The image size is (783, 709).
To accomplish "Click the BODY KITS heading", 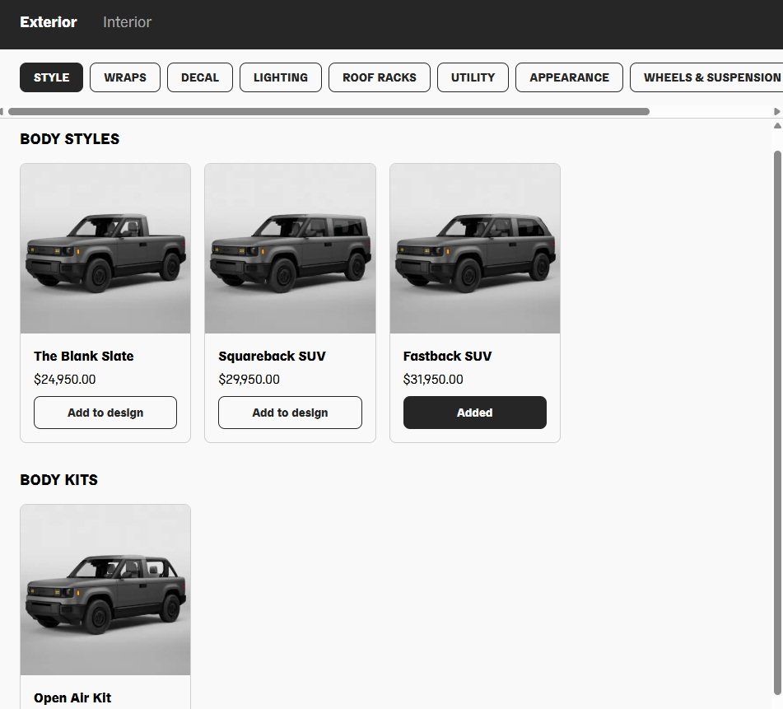I will (x=59, y=480).
